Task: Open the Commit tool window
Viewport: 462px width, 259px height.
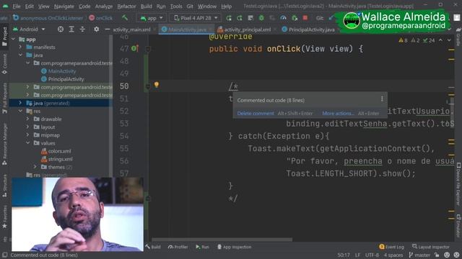Action: click(4, 63)
